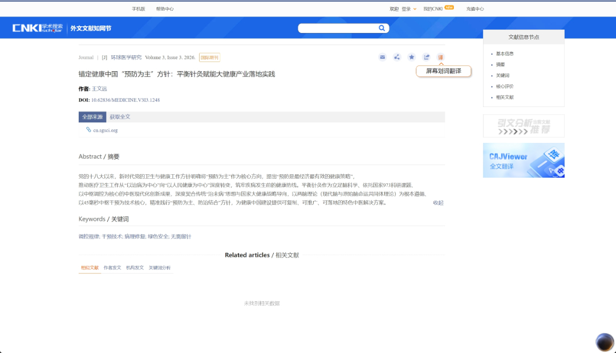Click the 未找到相关数据 message
Screen dimensions: 616x353
[x=262, y=303]
